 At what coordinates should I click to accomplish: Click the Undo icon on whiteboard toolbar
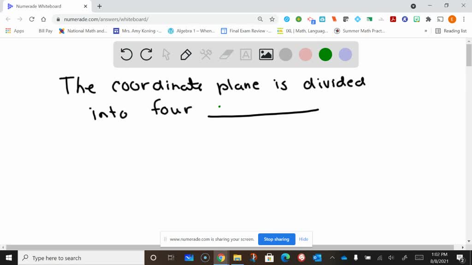tap(126, 54)
